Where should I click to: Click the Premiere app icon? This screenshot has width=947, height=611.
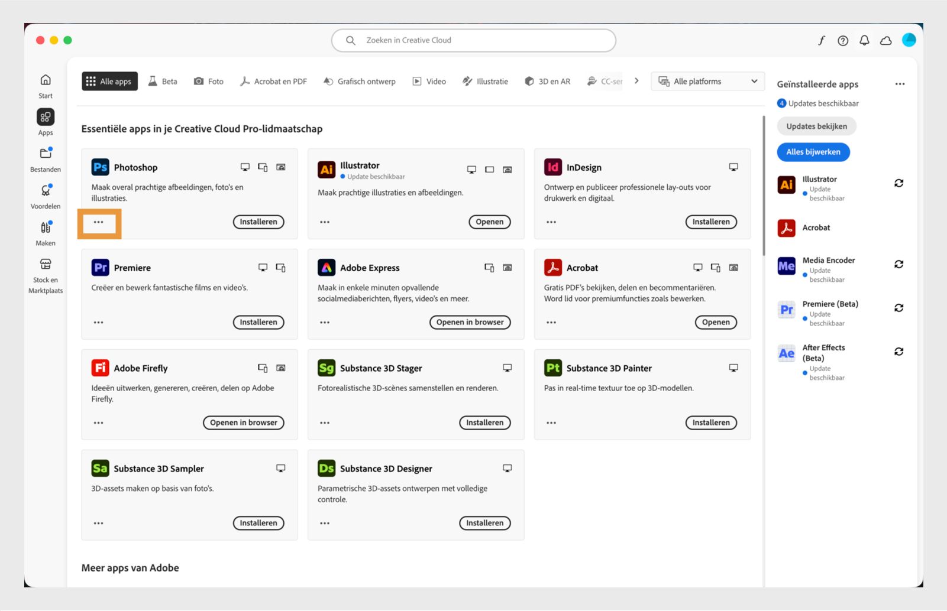(101, 268)
